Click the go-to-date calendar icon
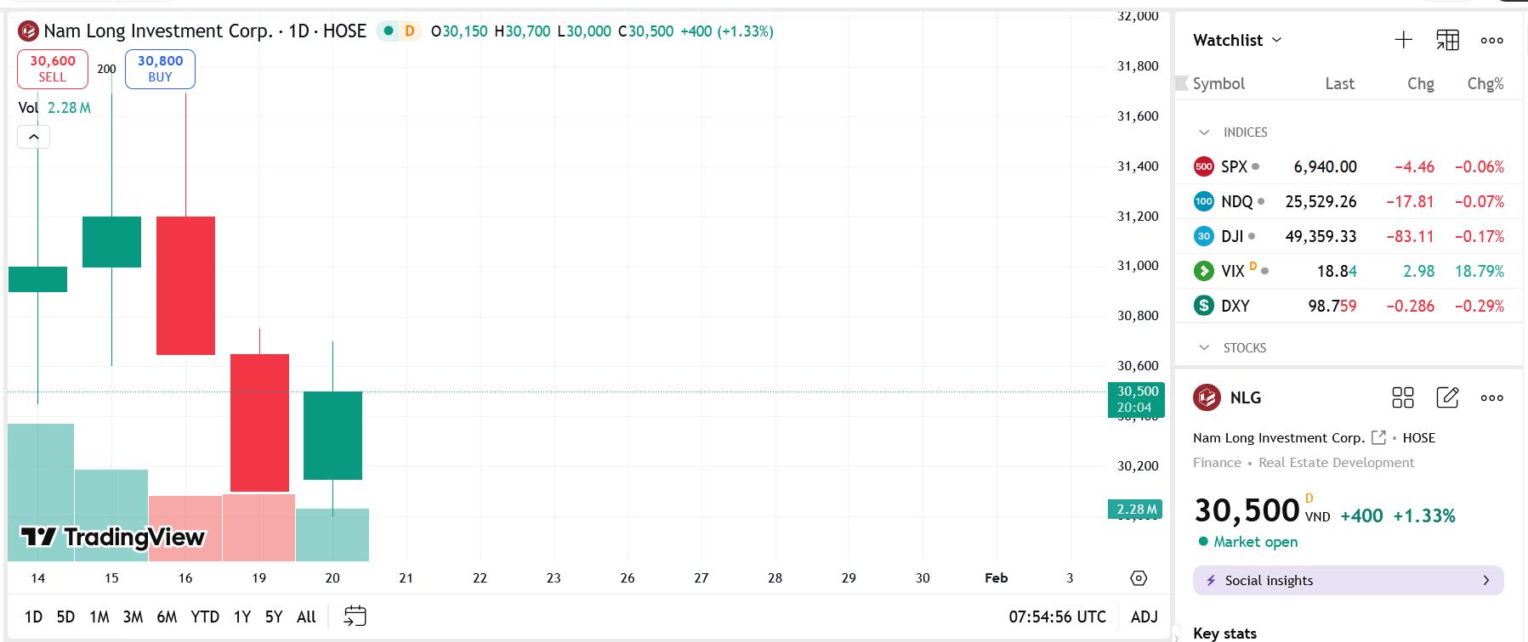Viewport: 1528px width, 642px height. coord(355,617)
